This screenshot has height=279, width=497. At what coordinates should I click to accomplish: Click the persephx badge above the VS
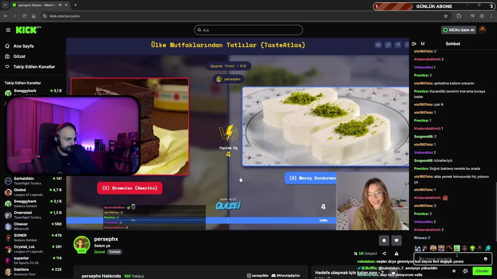[x=228, y=79]
